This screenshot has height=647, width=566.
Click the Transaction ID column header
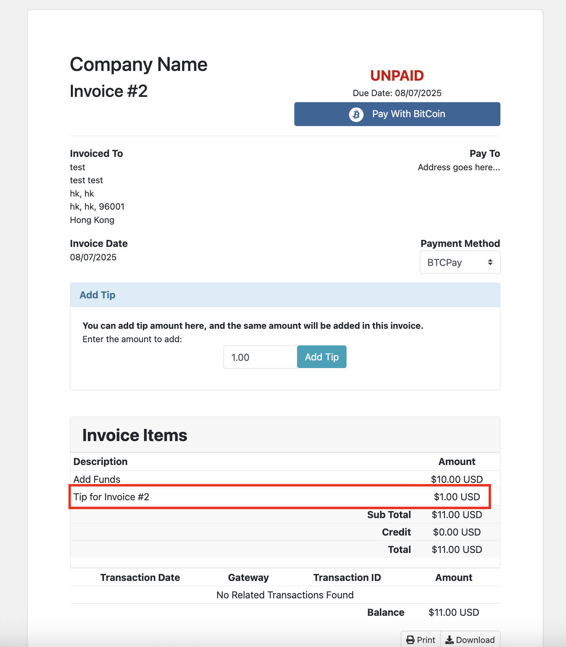tap(347, 577)
